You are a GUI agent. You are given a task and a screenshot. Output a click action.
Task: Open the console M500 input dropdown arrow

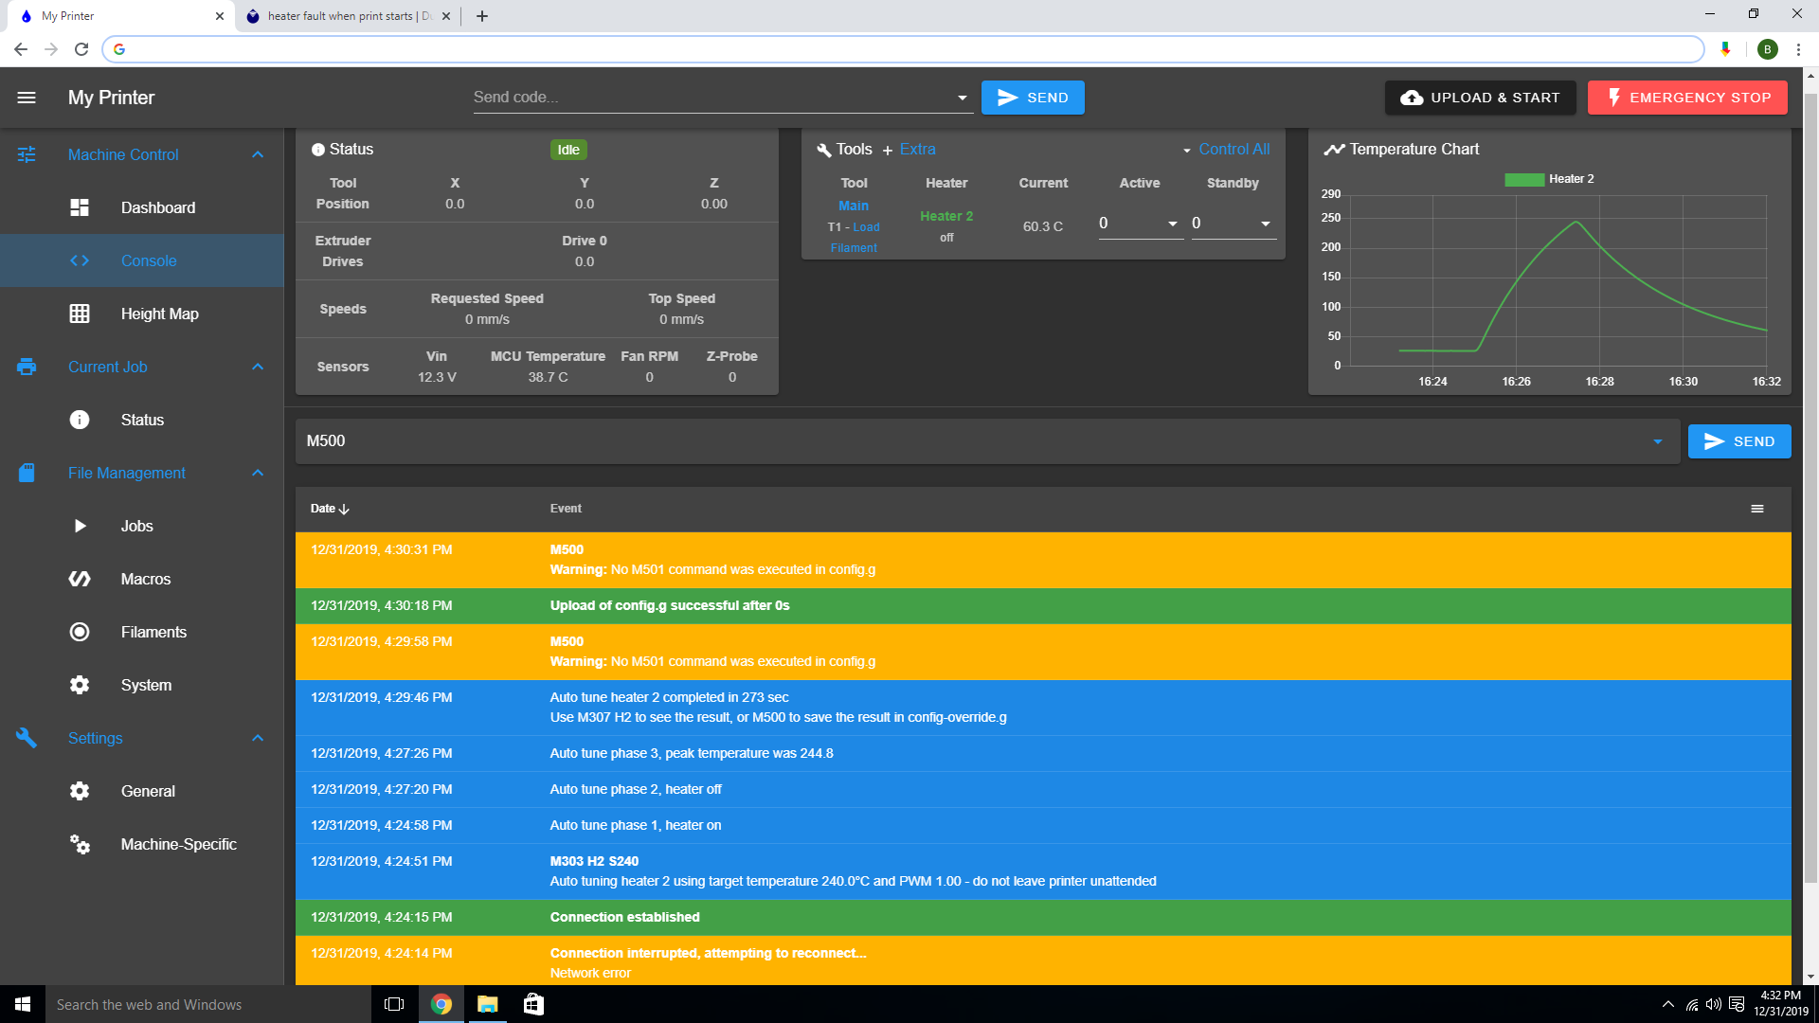(x=1658, y=441)
